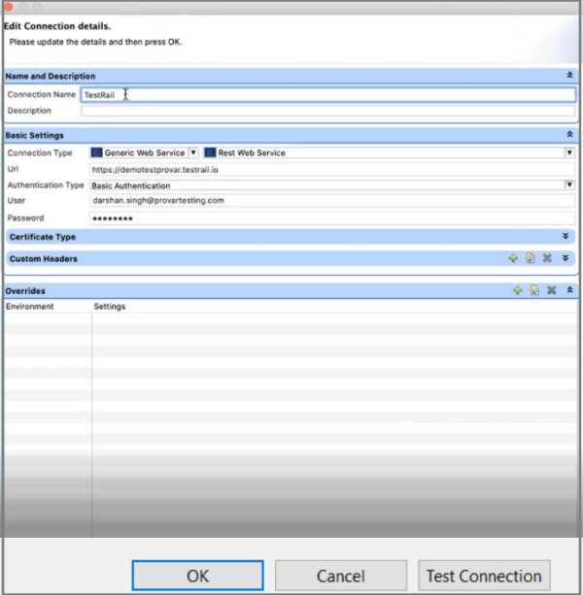Click the Password field

click(332, 218)
